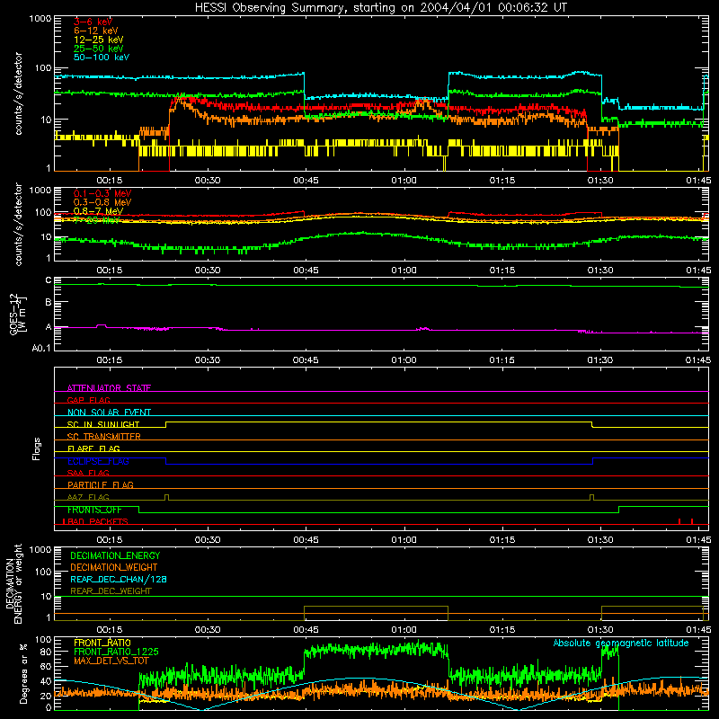The width and height of the screenshot is (719, 719).
Task: Click the Degrees or % axis title
Action: coord(23,674)
